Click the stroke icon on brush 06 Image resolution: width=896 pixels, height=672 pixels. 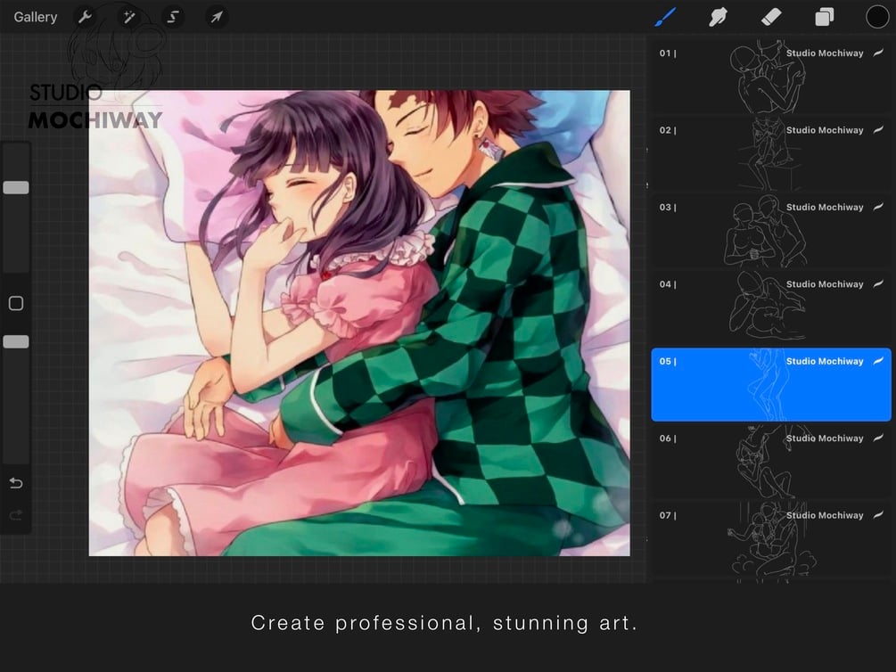878,438
